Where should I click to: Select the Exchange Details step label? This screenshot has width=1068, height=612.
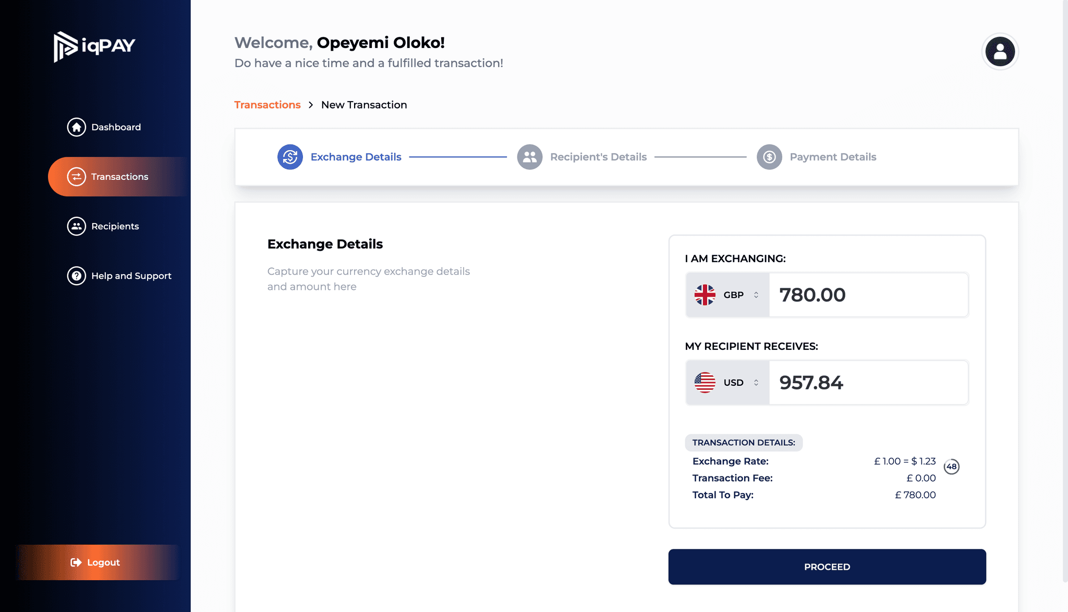(356, 157)
